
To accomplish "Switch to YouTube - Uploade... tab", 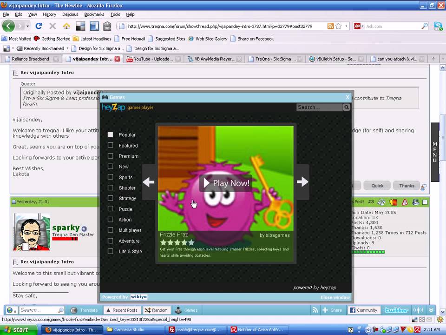I will pyautogui.click(x=154, y=59).
